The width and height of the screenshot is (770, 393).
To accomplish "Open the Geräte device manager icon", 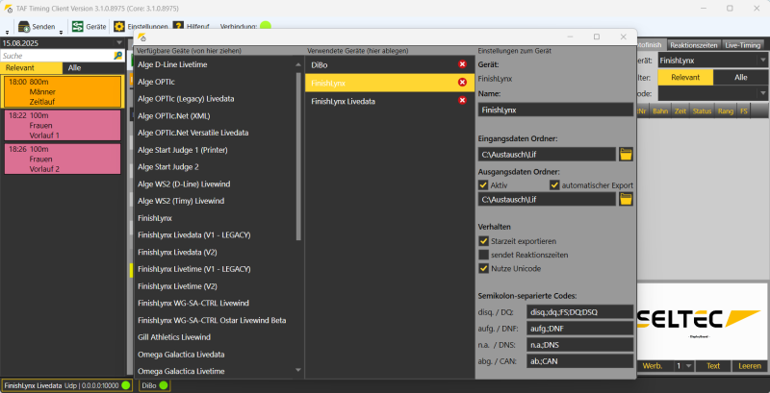I will click(77, 27).
